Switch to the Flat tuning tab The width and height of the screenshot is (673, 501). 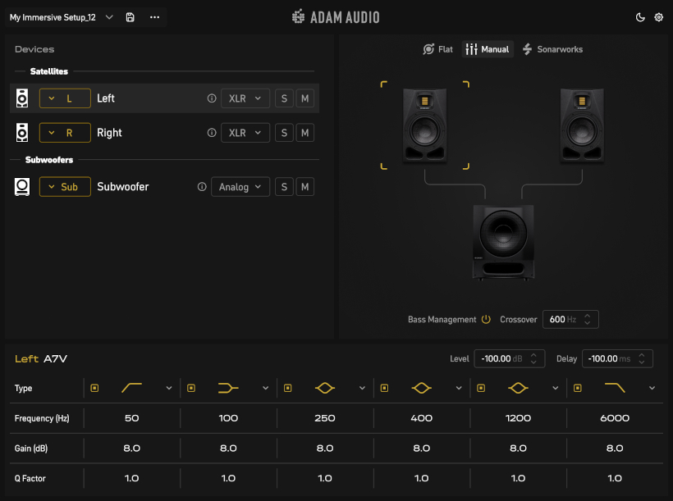tap(437, 49)
